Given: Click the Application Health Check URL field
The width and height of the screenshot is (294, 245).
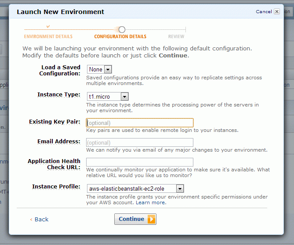Looking at the screenshot, I should pos(140,162).
